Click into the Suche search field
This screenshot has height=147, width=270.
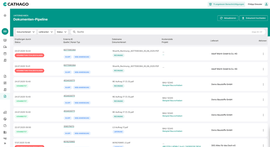point(160,32)
